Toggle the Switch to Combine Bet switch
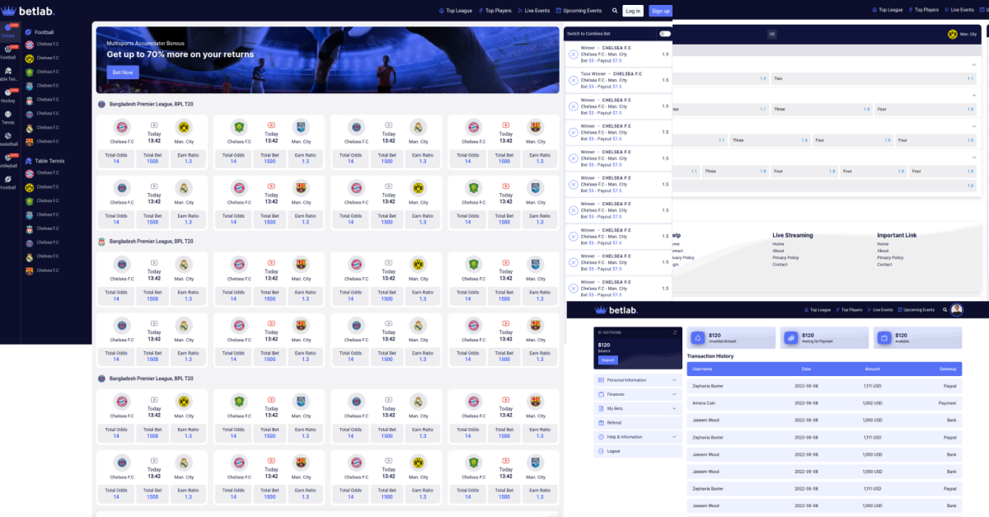 coord(663,34)
